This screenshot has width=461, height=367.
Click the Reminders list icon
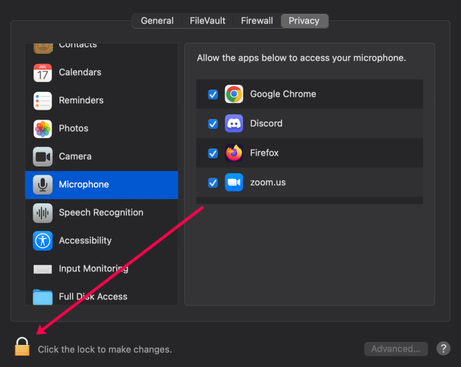(43, 100)
